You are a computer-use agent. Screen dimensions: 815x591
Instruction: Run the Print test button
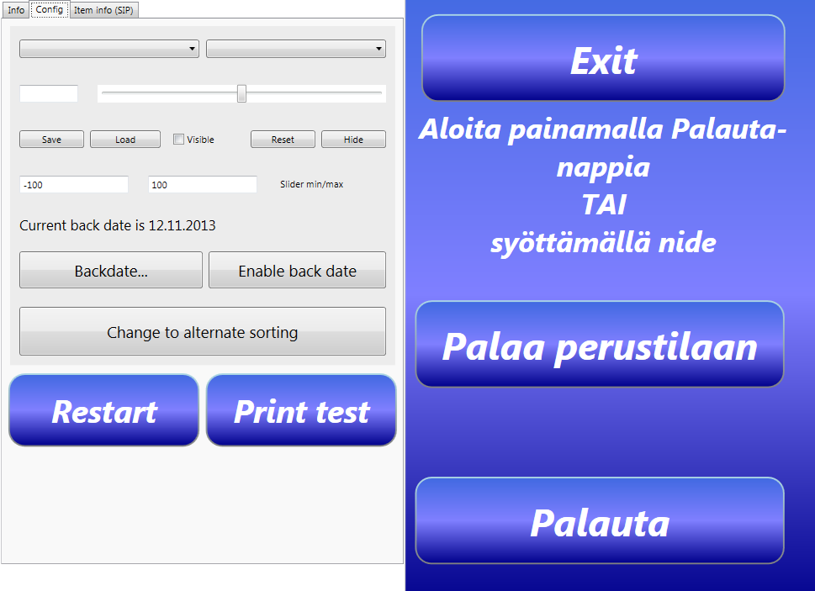coord(301,410)
